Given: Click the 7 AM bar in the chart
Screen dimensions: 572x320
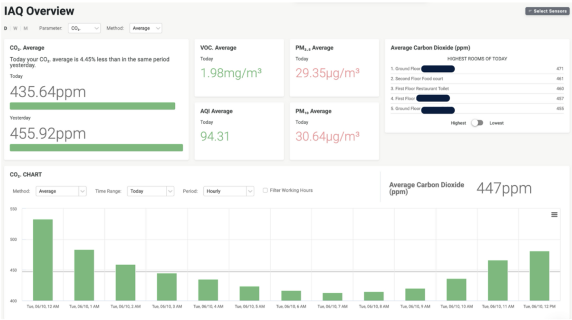Looking at the screenshot, I should pos(333,297).
